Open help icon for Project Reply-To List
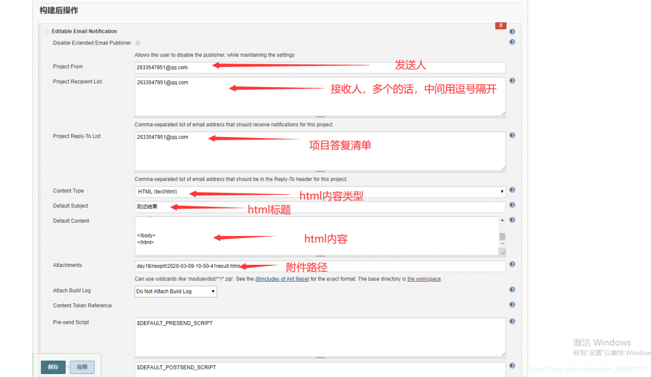Viewport: 651px width, 377px height. [512, 135]
